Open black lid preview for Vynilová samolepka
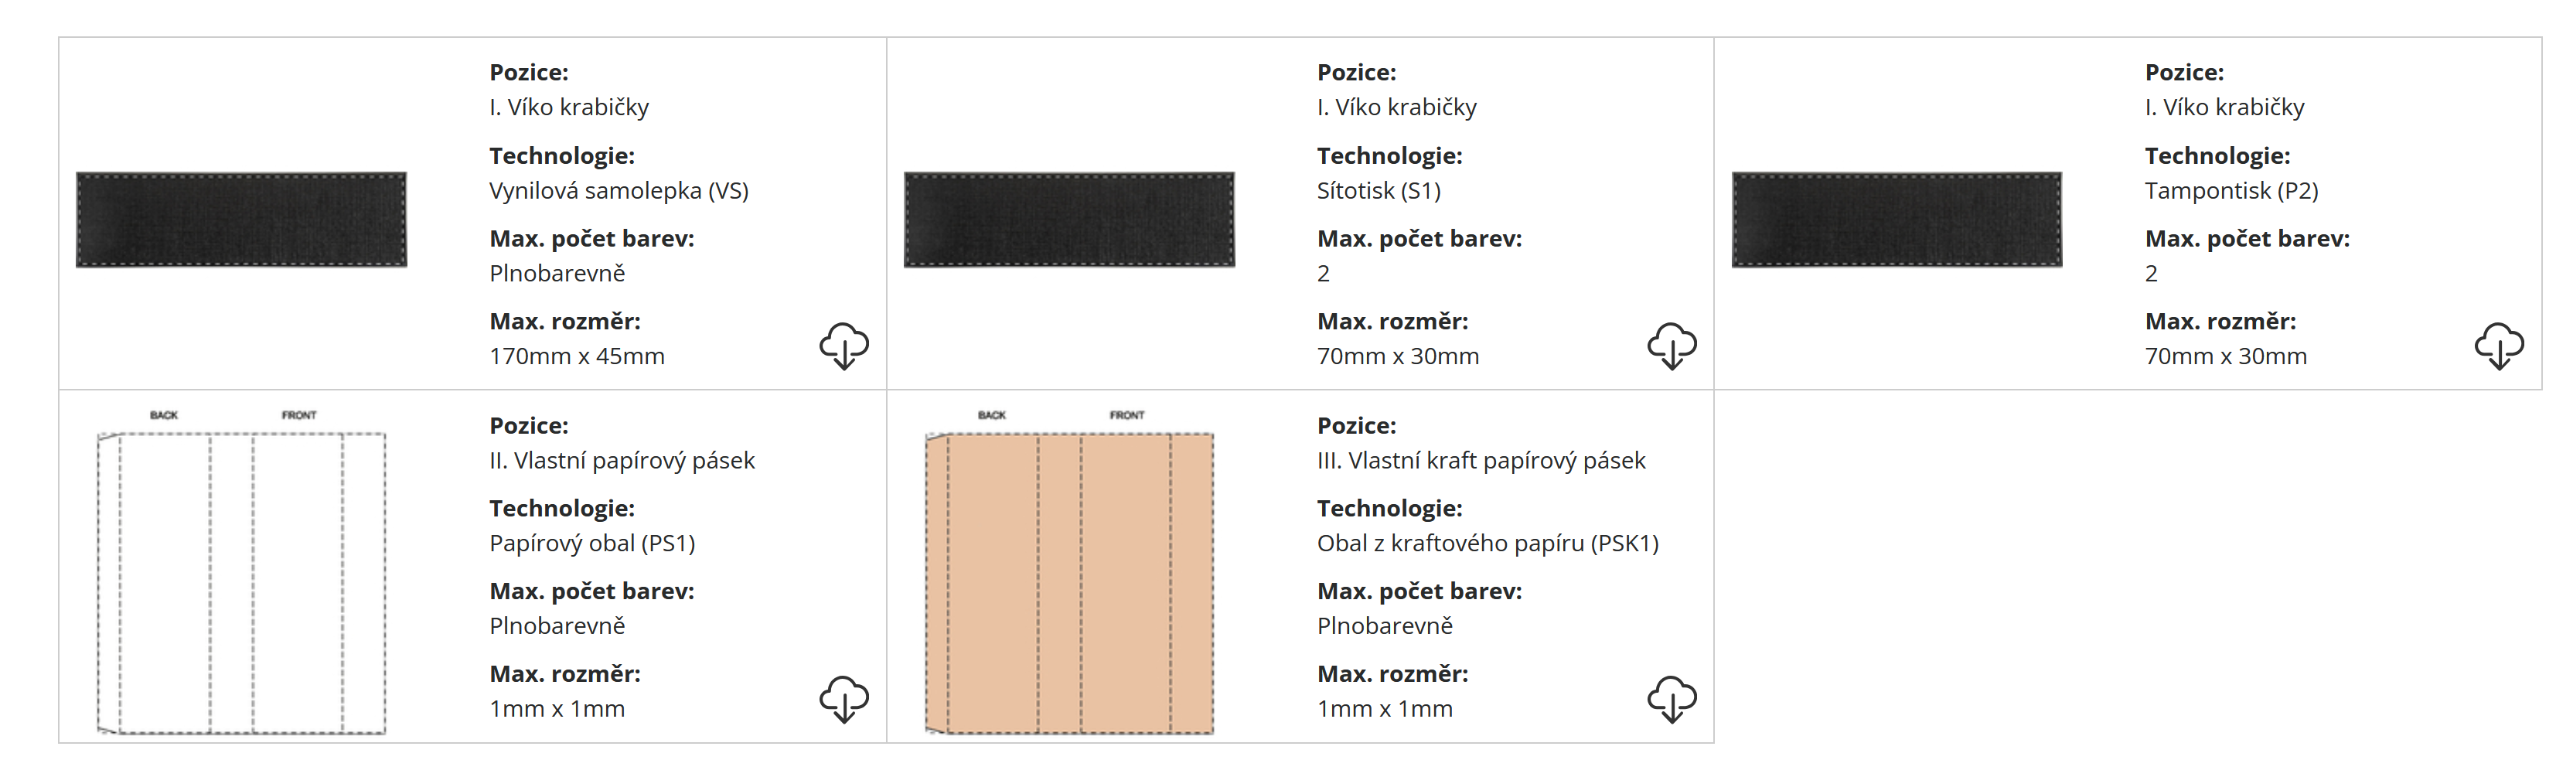This screenshot has height=777, width=2556. pos(241,220)
